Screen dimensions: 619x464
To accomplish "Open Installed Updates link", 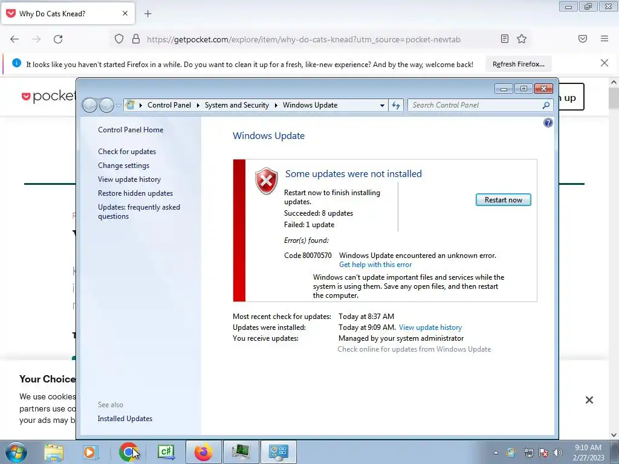I will 125,419.
